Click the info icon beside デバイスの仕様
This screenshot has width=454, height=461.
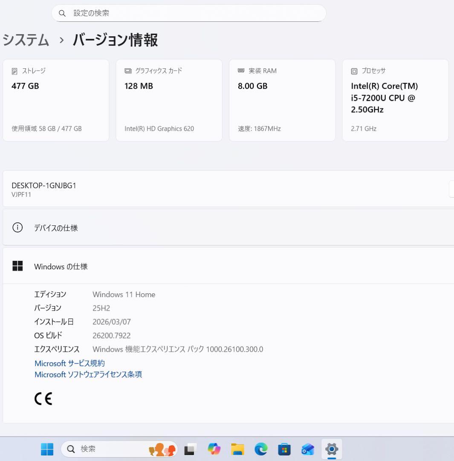click(x=17, y=228)
